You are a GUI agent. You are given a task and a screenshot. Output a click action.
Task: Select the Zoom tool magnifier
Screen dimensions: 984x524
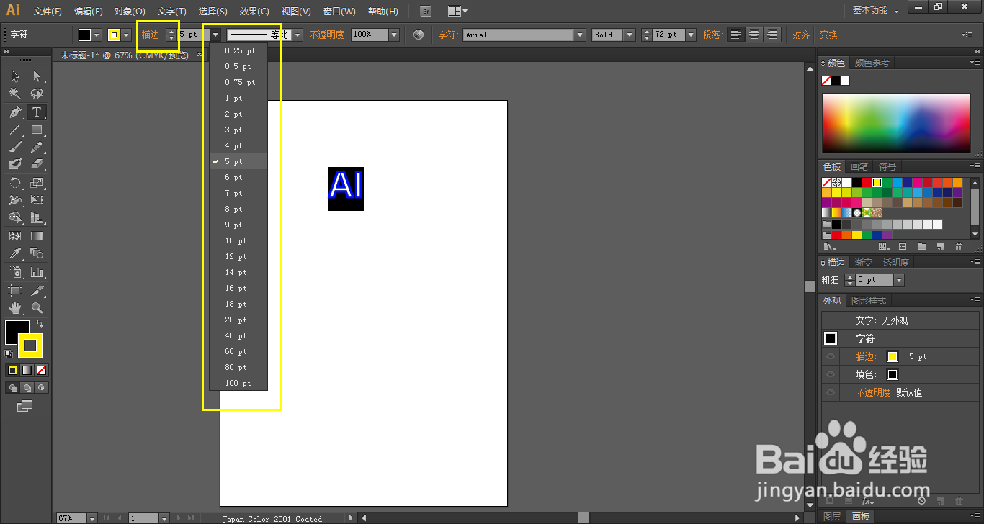tap(37, 308)
